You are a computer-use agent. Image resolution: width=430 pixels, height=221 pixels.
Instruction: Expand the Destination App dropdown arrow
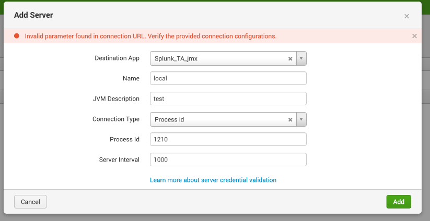pos(301,59)
